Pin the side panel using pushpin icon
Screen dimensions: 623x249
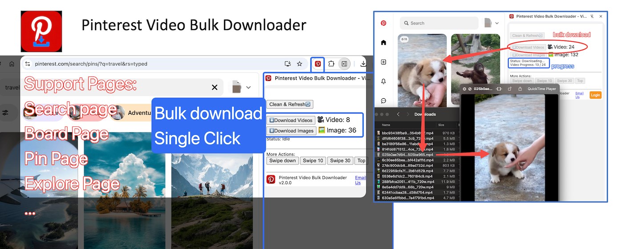pyautogui.click(x=592, y=16)
